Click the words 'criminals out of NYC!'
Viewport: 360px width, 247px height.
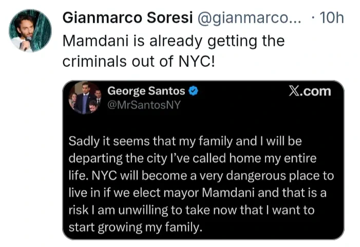coord(138,61)
